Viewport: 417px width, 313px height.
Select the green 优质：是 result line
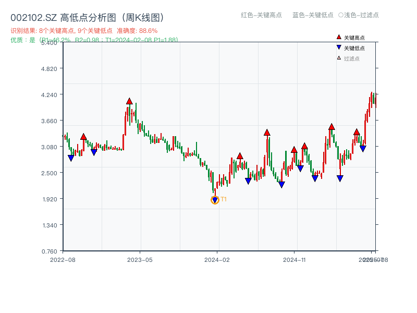94,40
